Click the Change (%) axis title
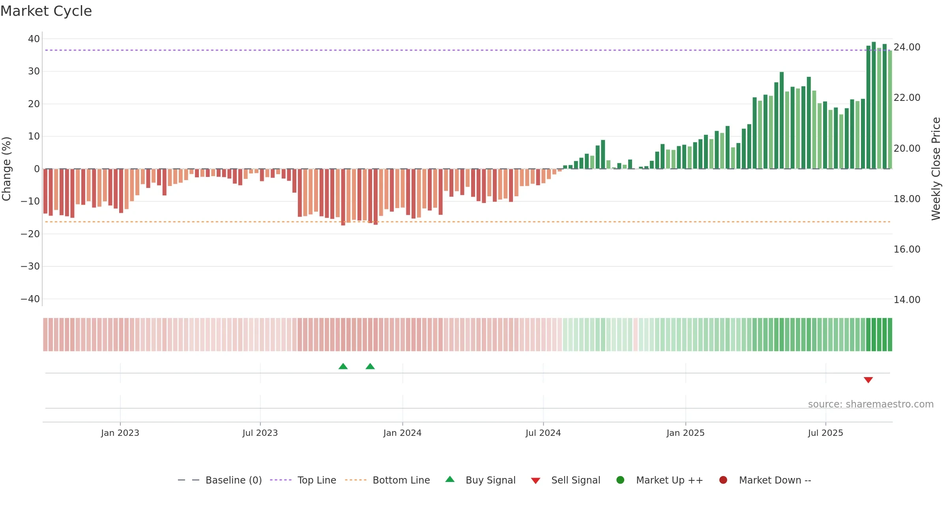The height and width of the screenshot is (532, 947). (x=6, y=169)
